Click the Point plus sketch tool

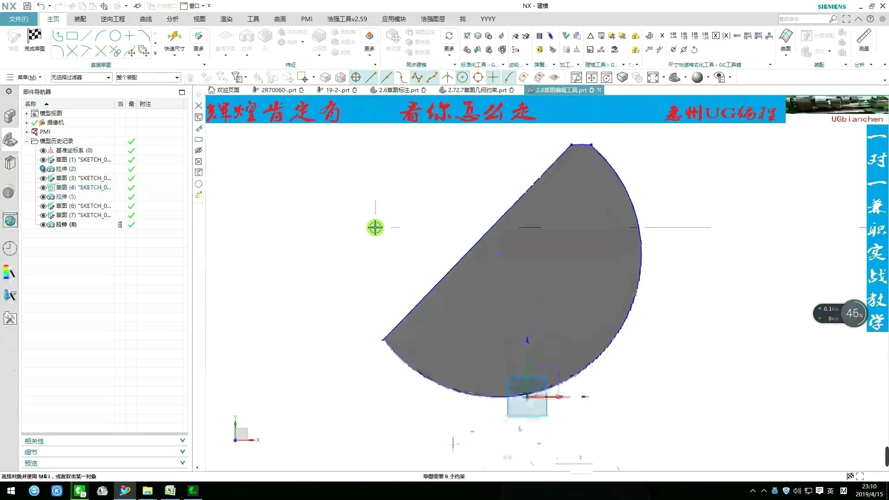pyautogui.click(x=129, y=36)
